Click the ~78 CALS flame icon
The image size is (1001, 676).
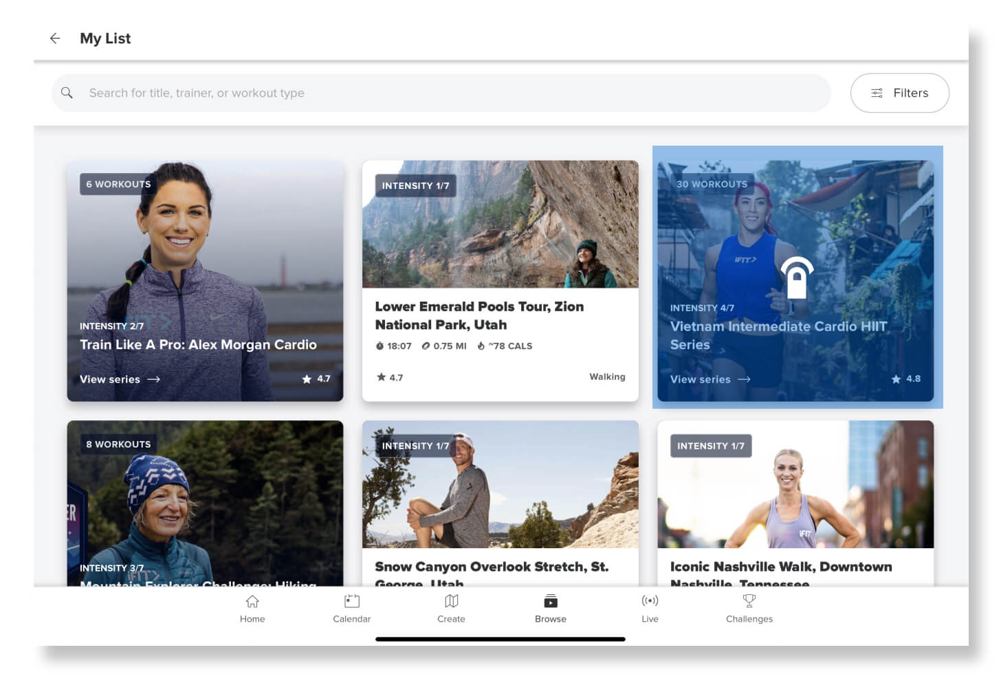(481, 346)
